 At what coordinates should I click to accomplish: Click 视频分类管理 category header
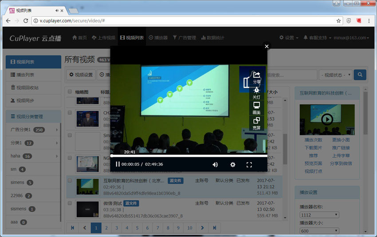point(33,117)
